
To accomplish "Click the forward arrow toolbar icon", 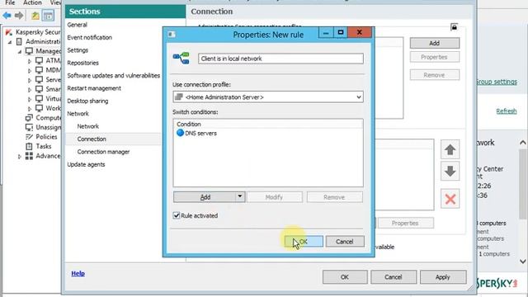I will (x=19, y=15).
